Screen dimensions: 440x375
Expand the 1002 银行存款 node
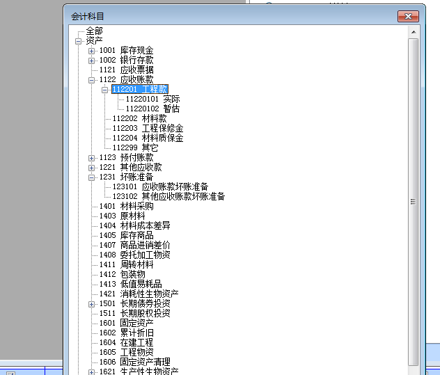[x=91, y=61]
